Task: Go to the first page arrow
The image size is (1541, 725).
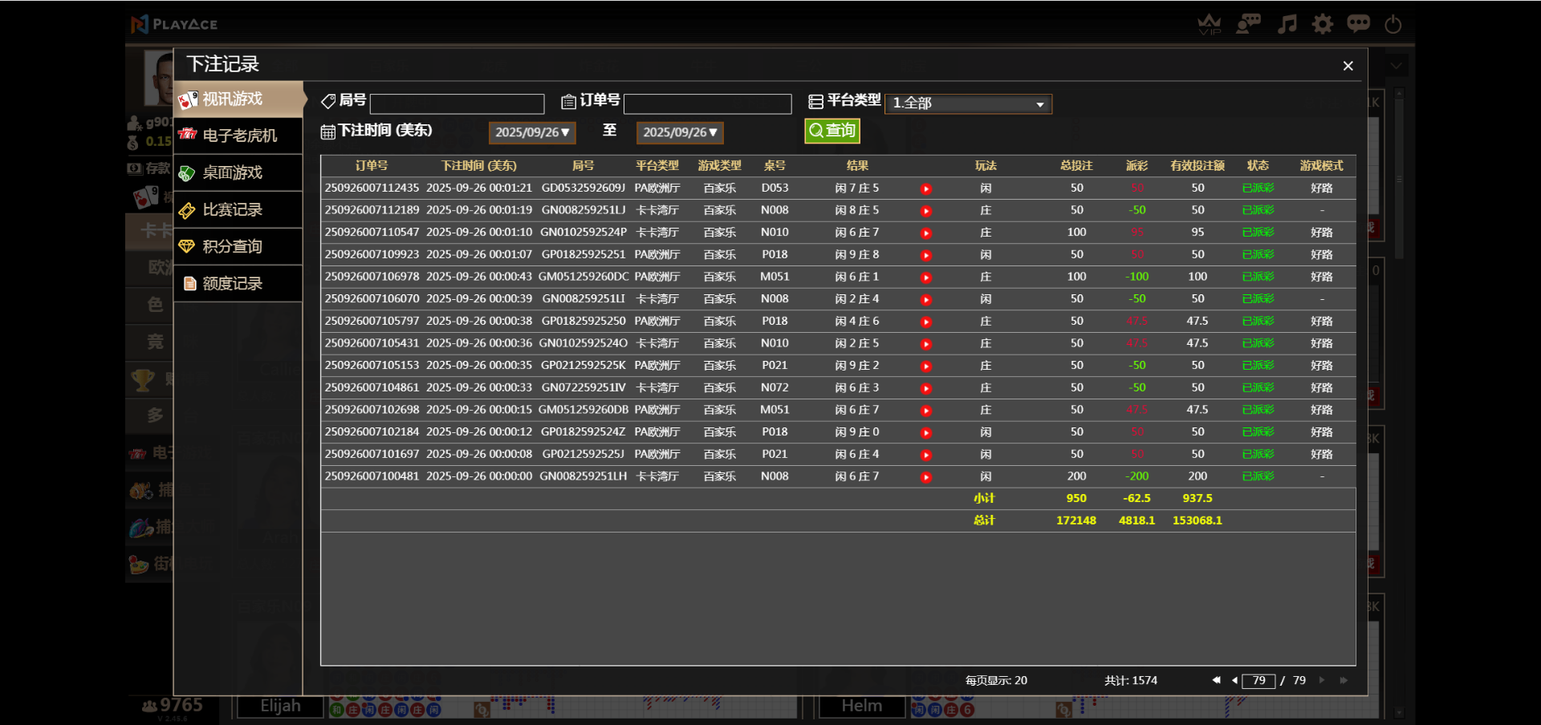Action: pyautogui.click(x=1216, y=680)
